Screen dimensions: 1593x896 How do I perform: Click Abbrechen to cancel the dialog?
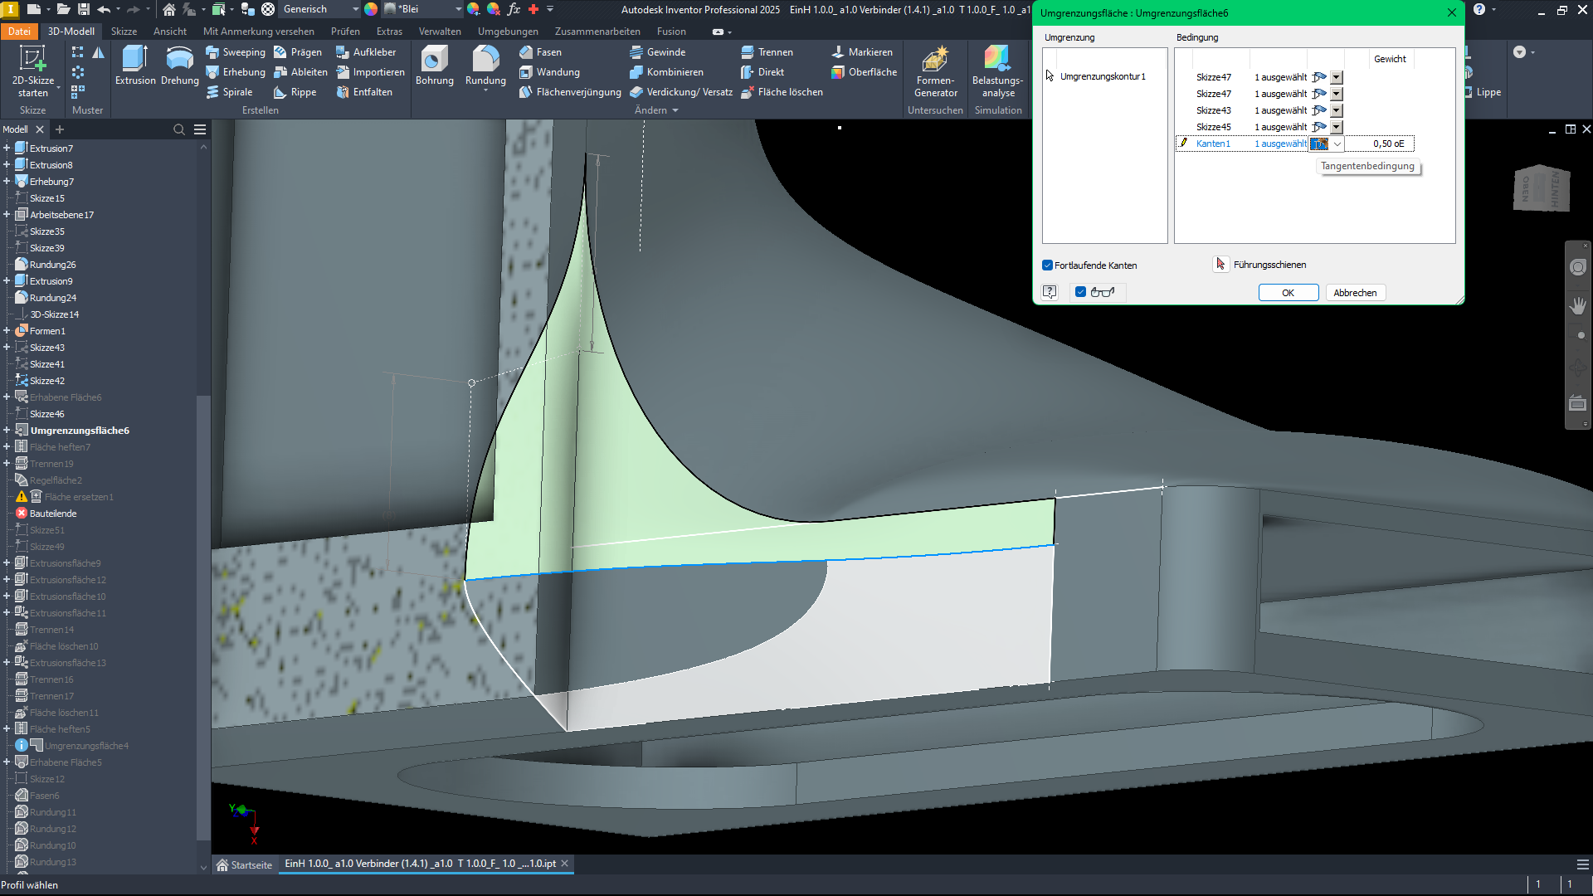tap(1355, 293)
